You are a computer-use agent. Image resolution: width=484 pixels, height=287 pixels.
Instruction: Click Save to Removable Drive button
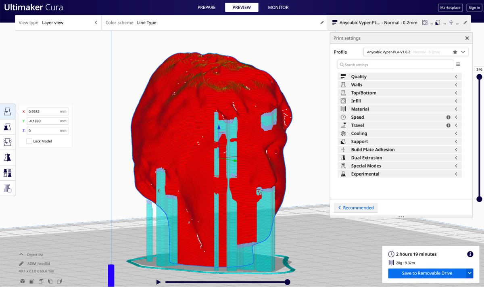coord(427,273)
